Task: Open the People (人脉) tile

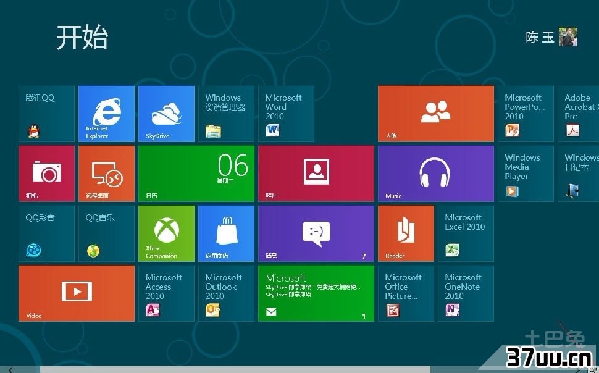Action: 436,114
